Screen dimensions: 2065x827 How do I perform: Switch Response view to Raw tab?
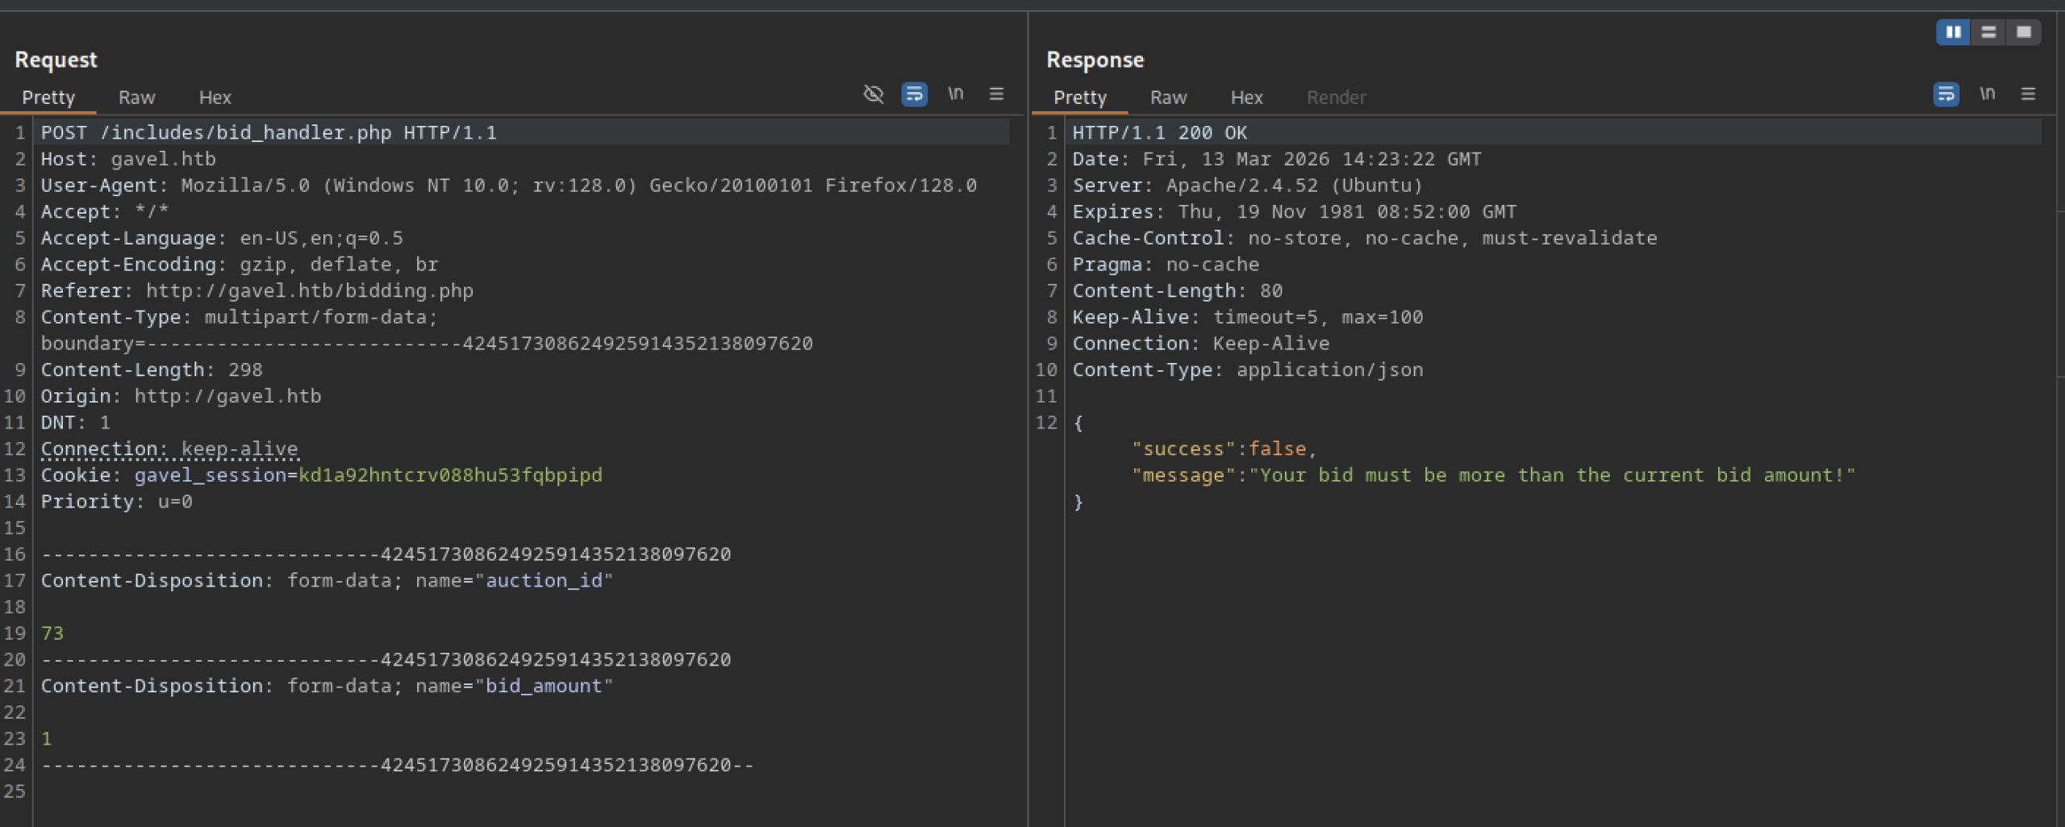[x=1168, y=98]
